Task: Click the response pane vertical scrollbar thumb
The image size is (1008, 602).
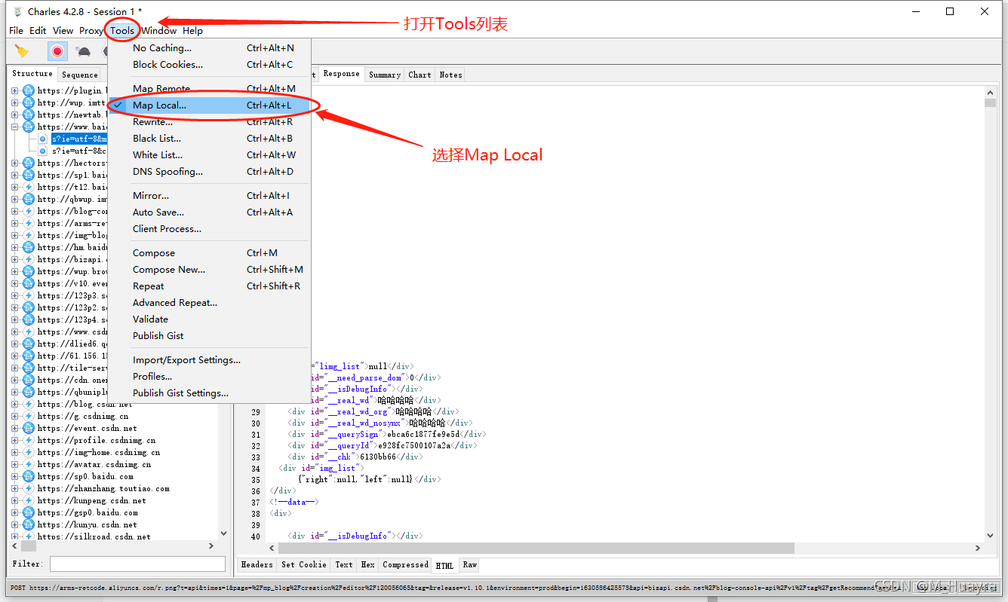Action: 990,102
